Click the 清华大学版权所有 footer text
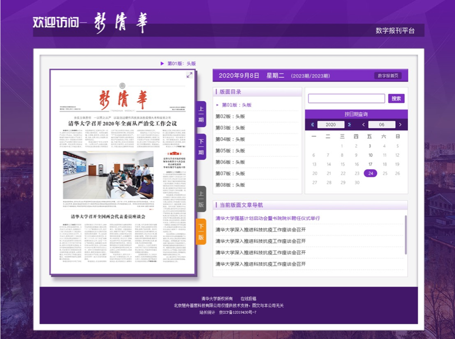 click(217, 299)
